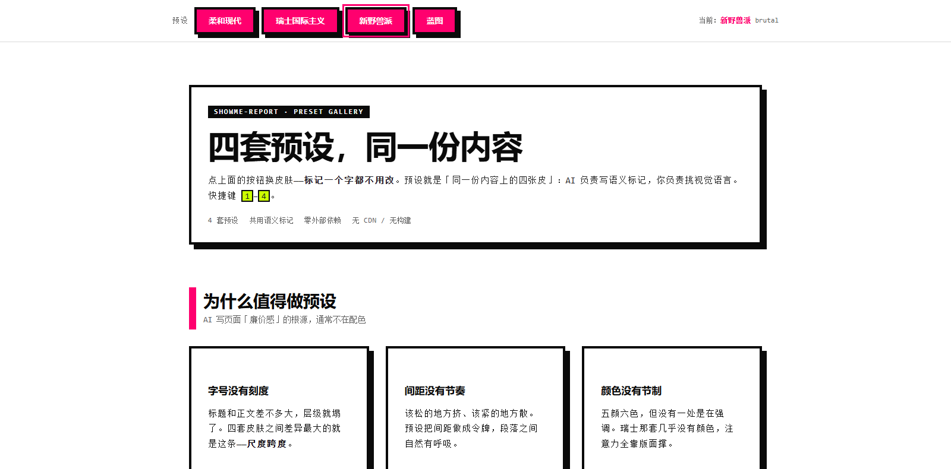Click the shortcut key badge 1

coord(247,196)
